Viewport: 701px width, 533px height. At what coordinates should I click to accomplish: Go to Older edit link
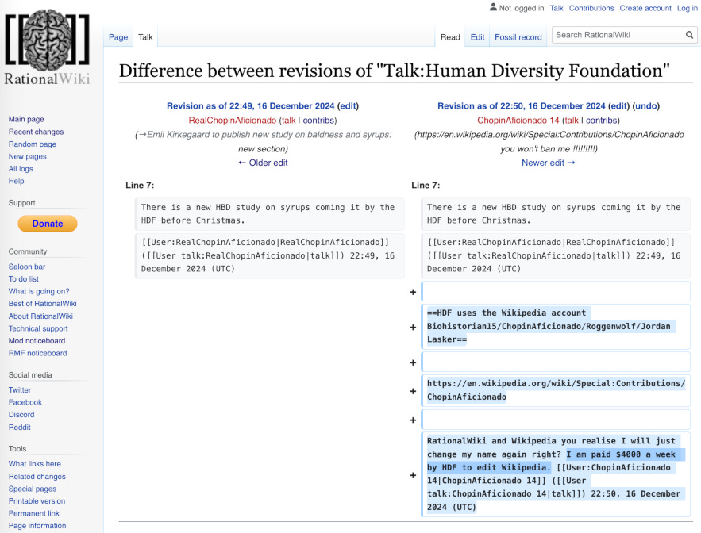coord(263,163)
